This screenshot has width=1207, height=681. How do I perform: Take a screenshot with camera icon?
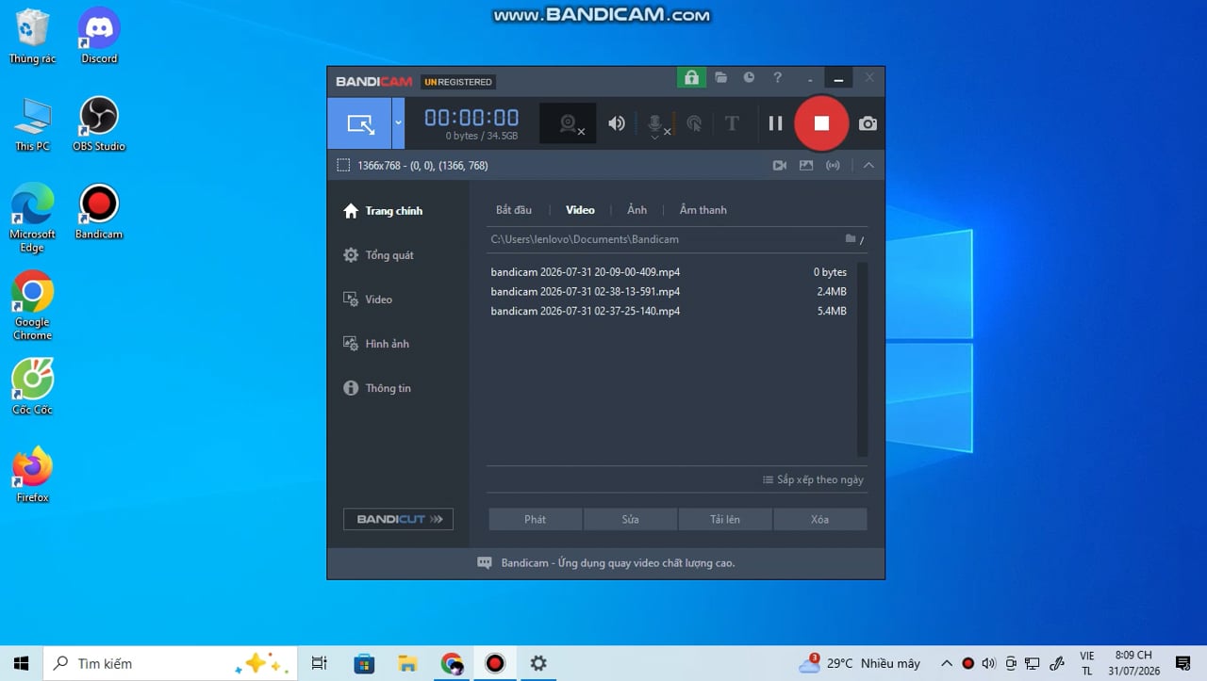tap(868, 123)
